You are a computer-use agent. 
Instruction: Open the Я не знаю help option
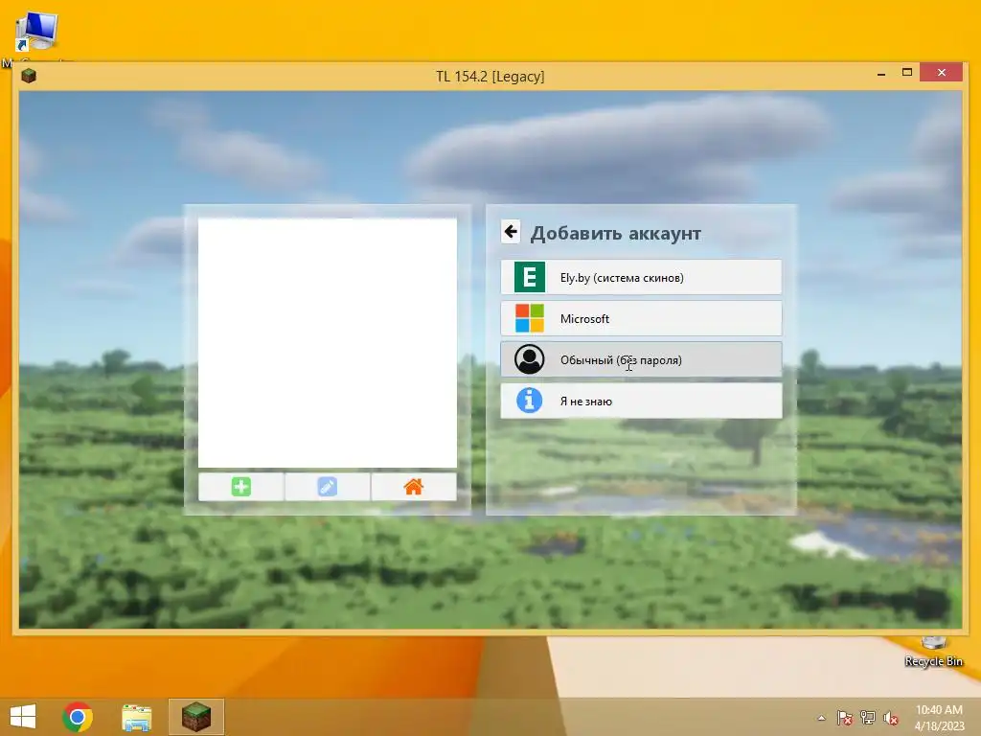click(641, 401)
